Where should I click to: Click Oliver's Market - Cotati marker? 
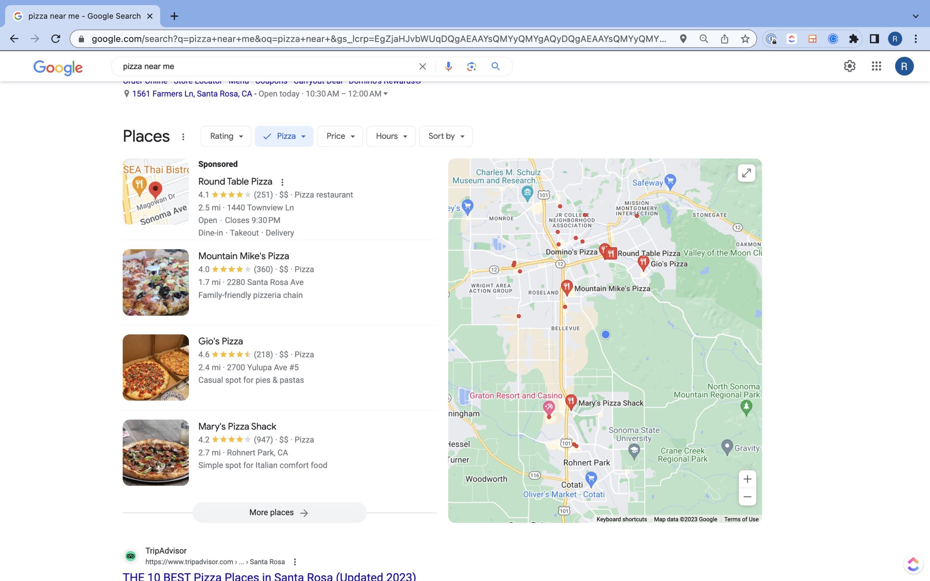591,479
